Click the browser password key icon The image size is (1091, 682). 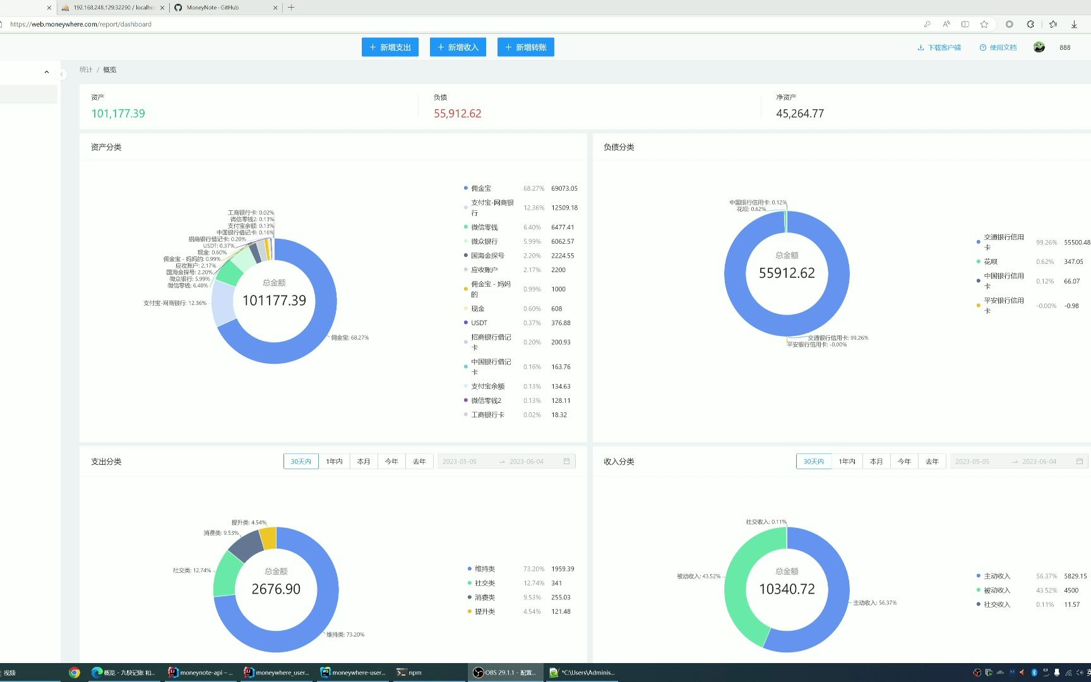coord(927,24)
